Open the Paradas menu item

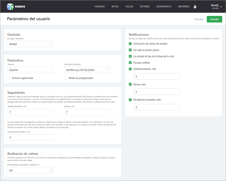coord(99,7)
